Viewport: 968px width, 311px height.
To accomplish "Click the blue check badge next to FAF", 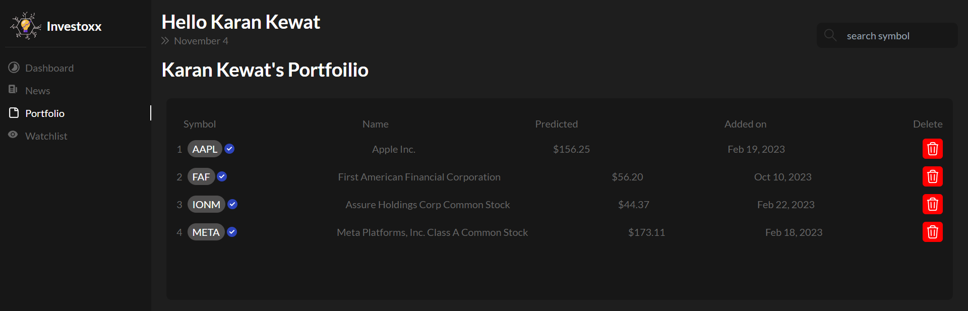I will tap(222, 176).
